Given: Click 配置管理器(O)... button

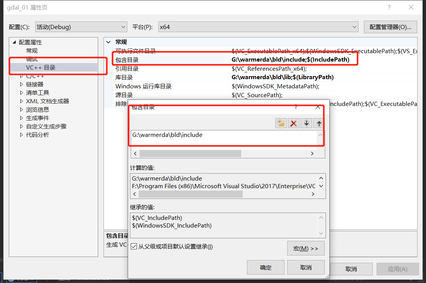Looking at the screenshot, I should point(390,27).
